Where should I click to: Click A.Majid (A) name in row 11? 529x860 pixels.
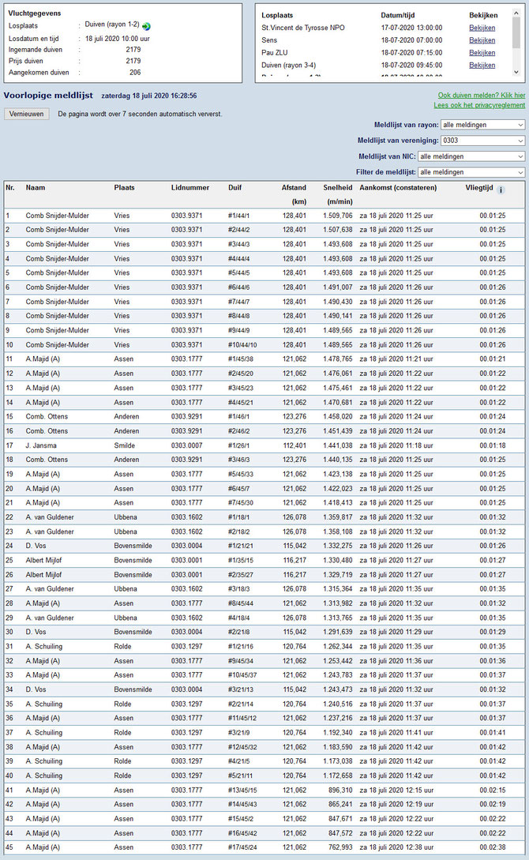[x=43, y=359]
